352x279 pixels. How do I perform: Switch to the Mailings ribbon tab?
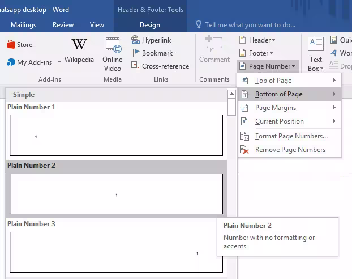[x=23, y=25]
